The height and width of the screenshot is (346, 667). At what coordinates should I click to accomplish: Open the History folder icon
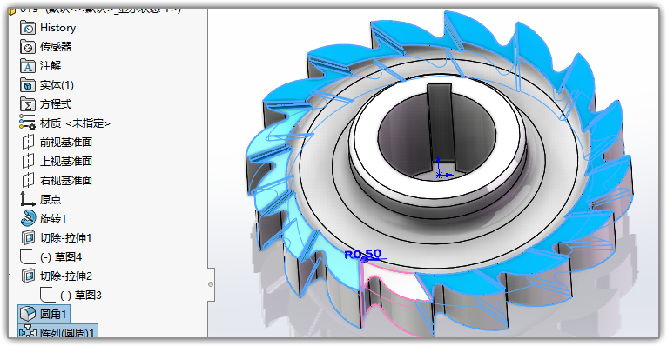(28, 28)
